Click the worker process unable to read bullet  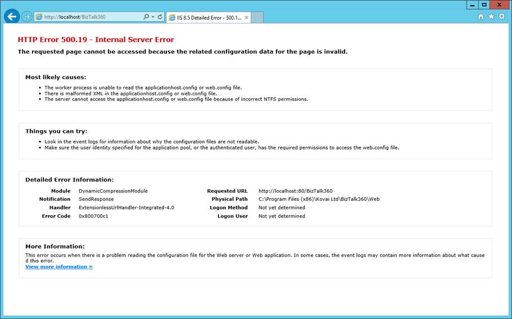click(143, 87)
